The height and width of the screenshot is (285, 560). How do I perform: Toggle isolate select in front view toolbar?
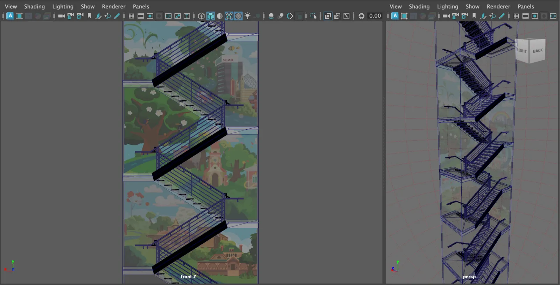tap(313, 16)
